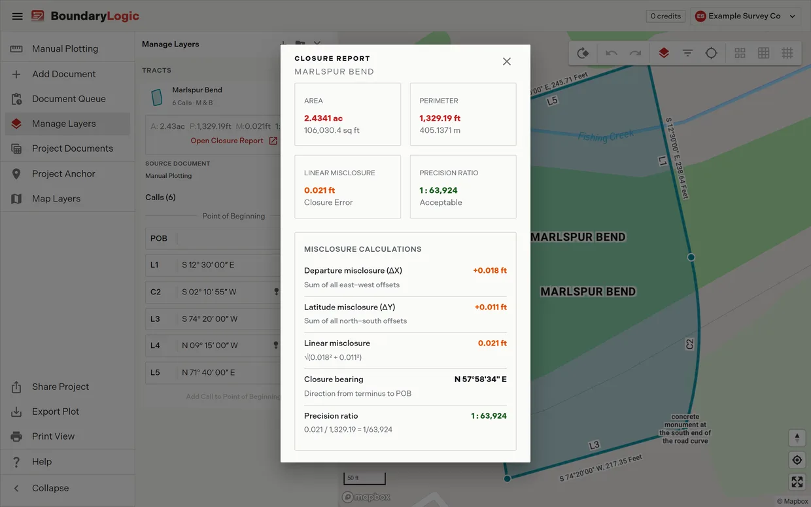The image size is (811, 507).
Task: Click the Precision Ratio card value 1 : 63,924
Action: [439, 190]
